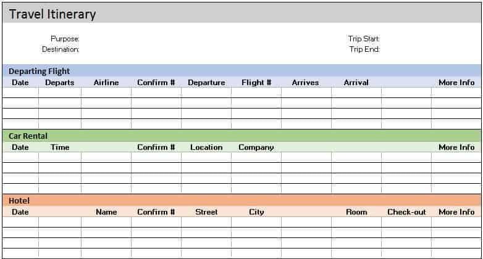
Task: Click Departing Flight's More Info header
Action: tap(456, 83)
